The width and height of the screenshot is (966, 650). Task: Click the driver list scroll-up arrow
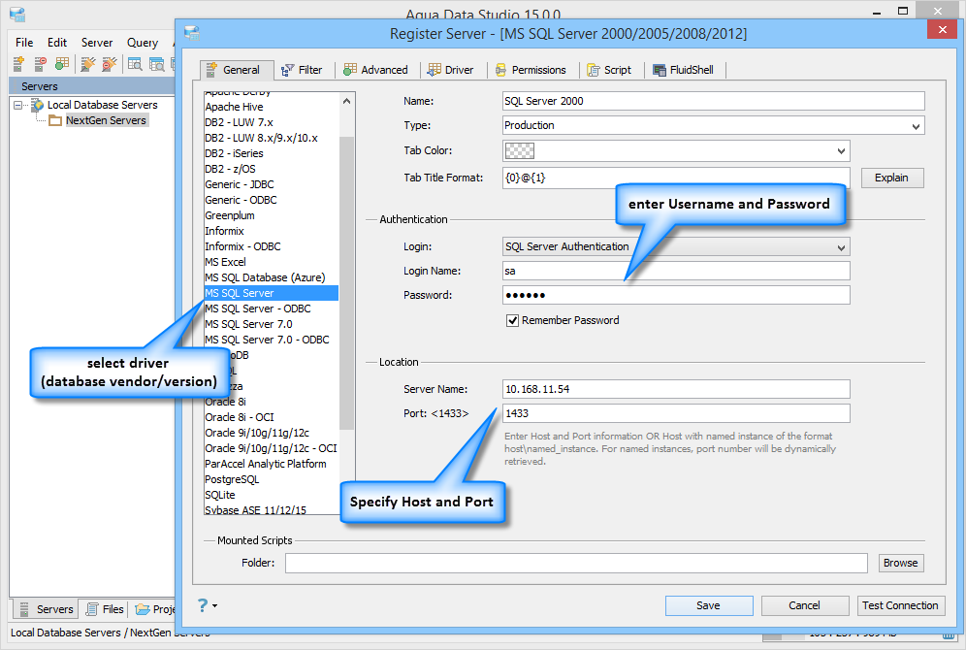tap(347, 101)
